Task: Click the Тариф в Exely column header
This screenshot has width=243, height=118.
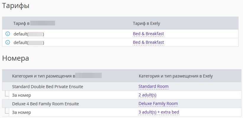Action: (146, 23)
